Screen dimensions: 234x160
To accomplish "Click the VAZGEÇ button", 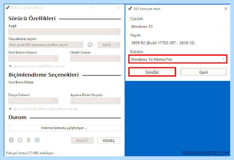I will point(109,141).
